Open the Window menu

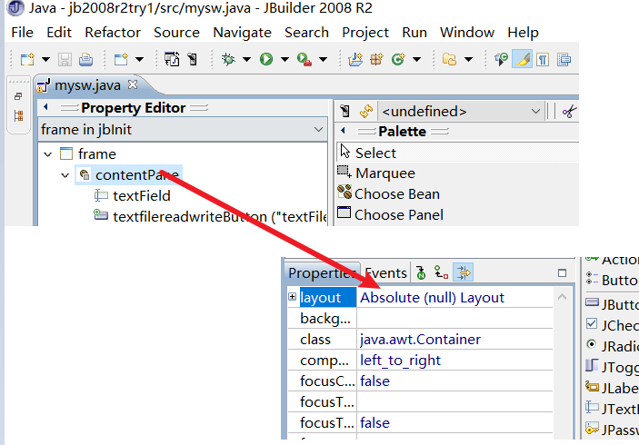coord(467,33)
